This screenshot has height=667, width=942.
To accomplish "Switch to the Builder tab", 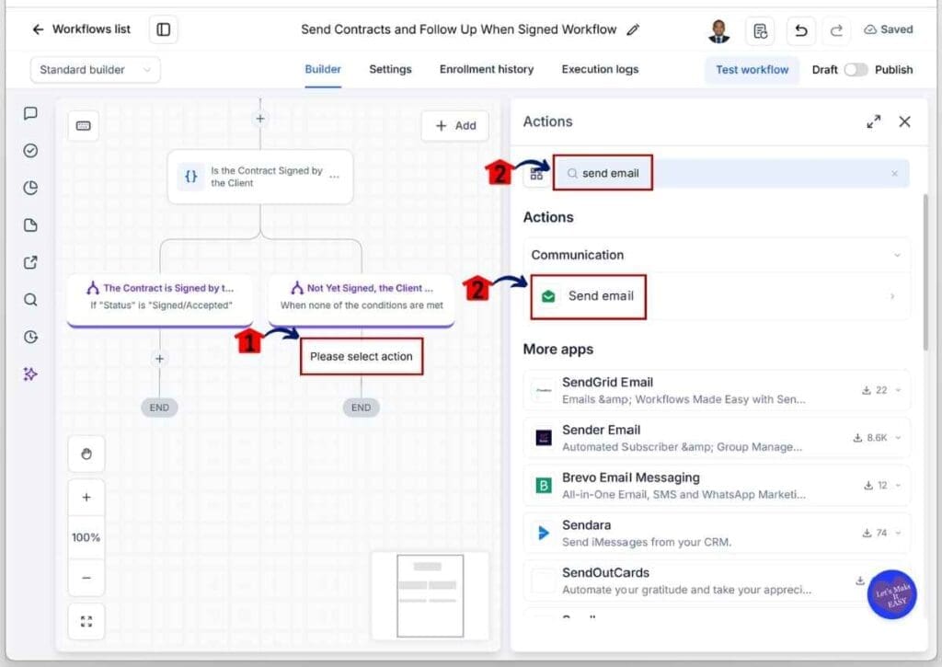I will pos(323,69).
